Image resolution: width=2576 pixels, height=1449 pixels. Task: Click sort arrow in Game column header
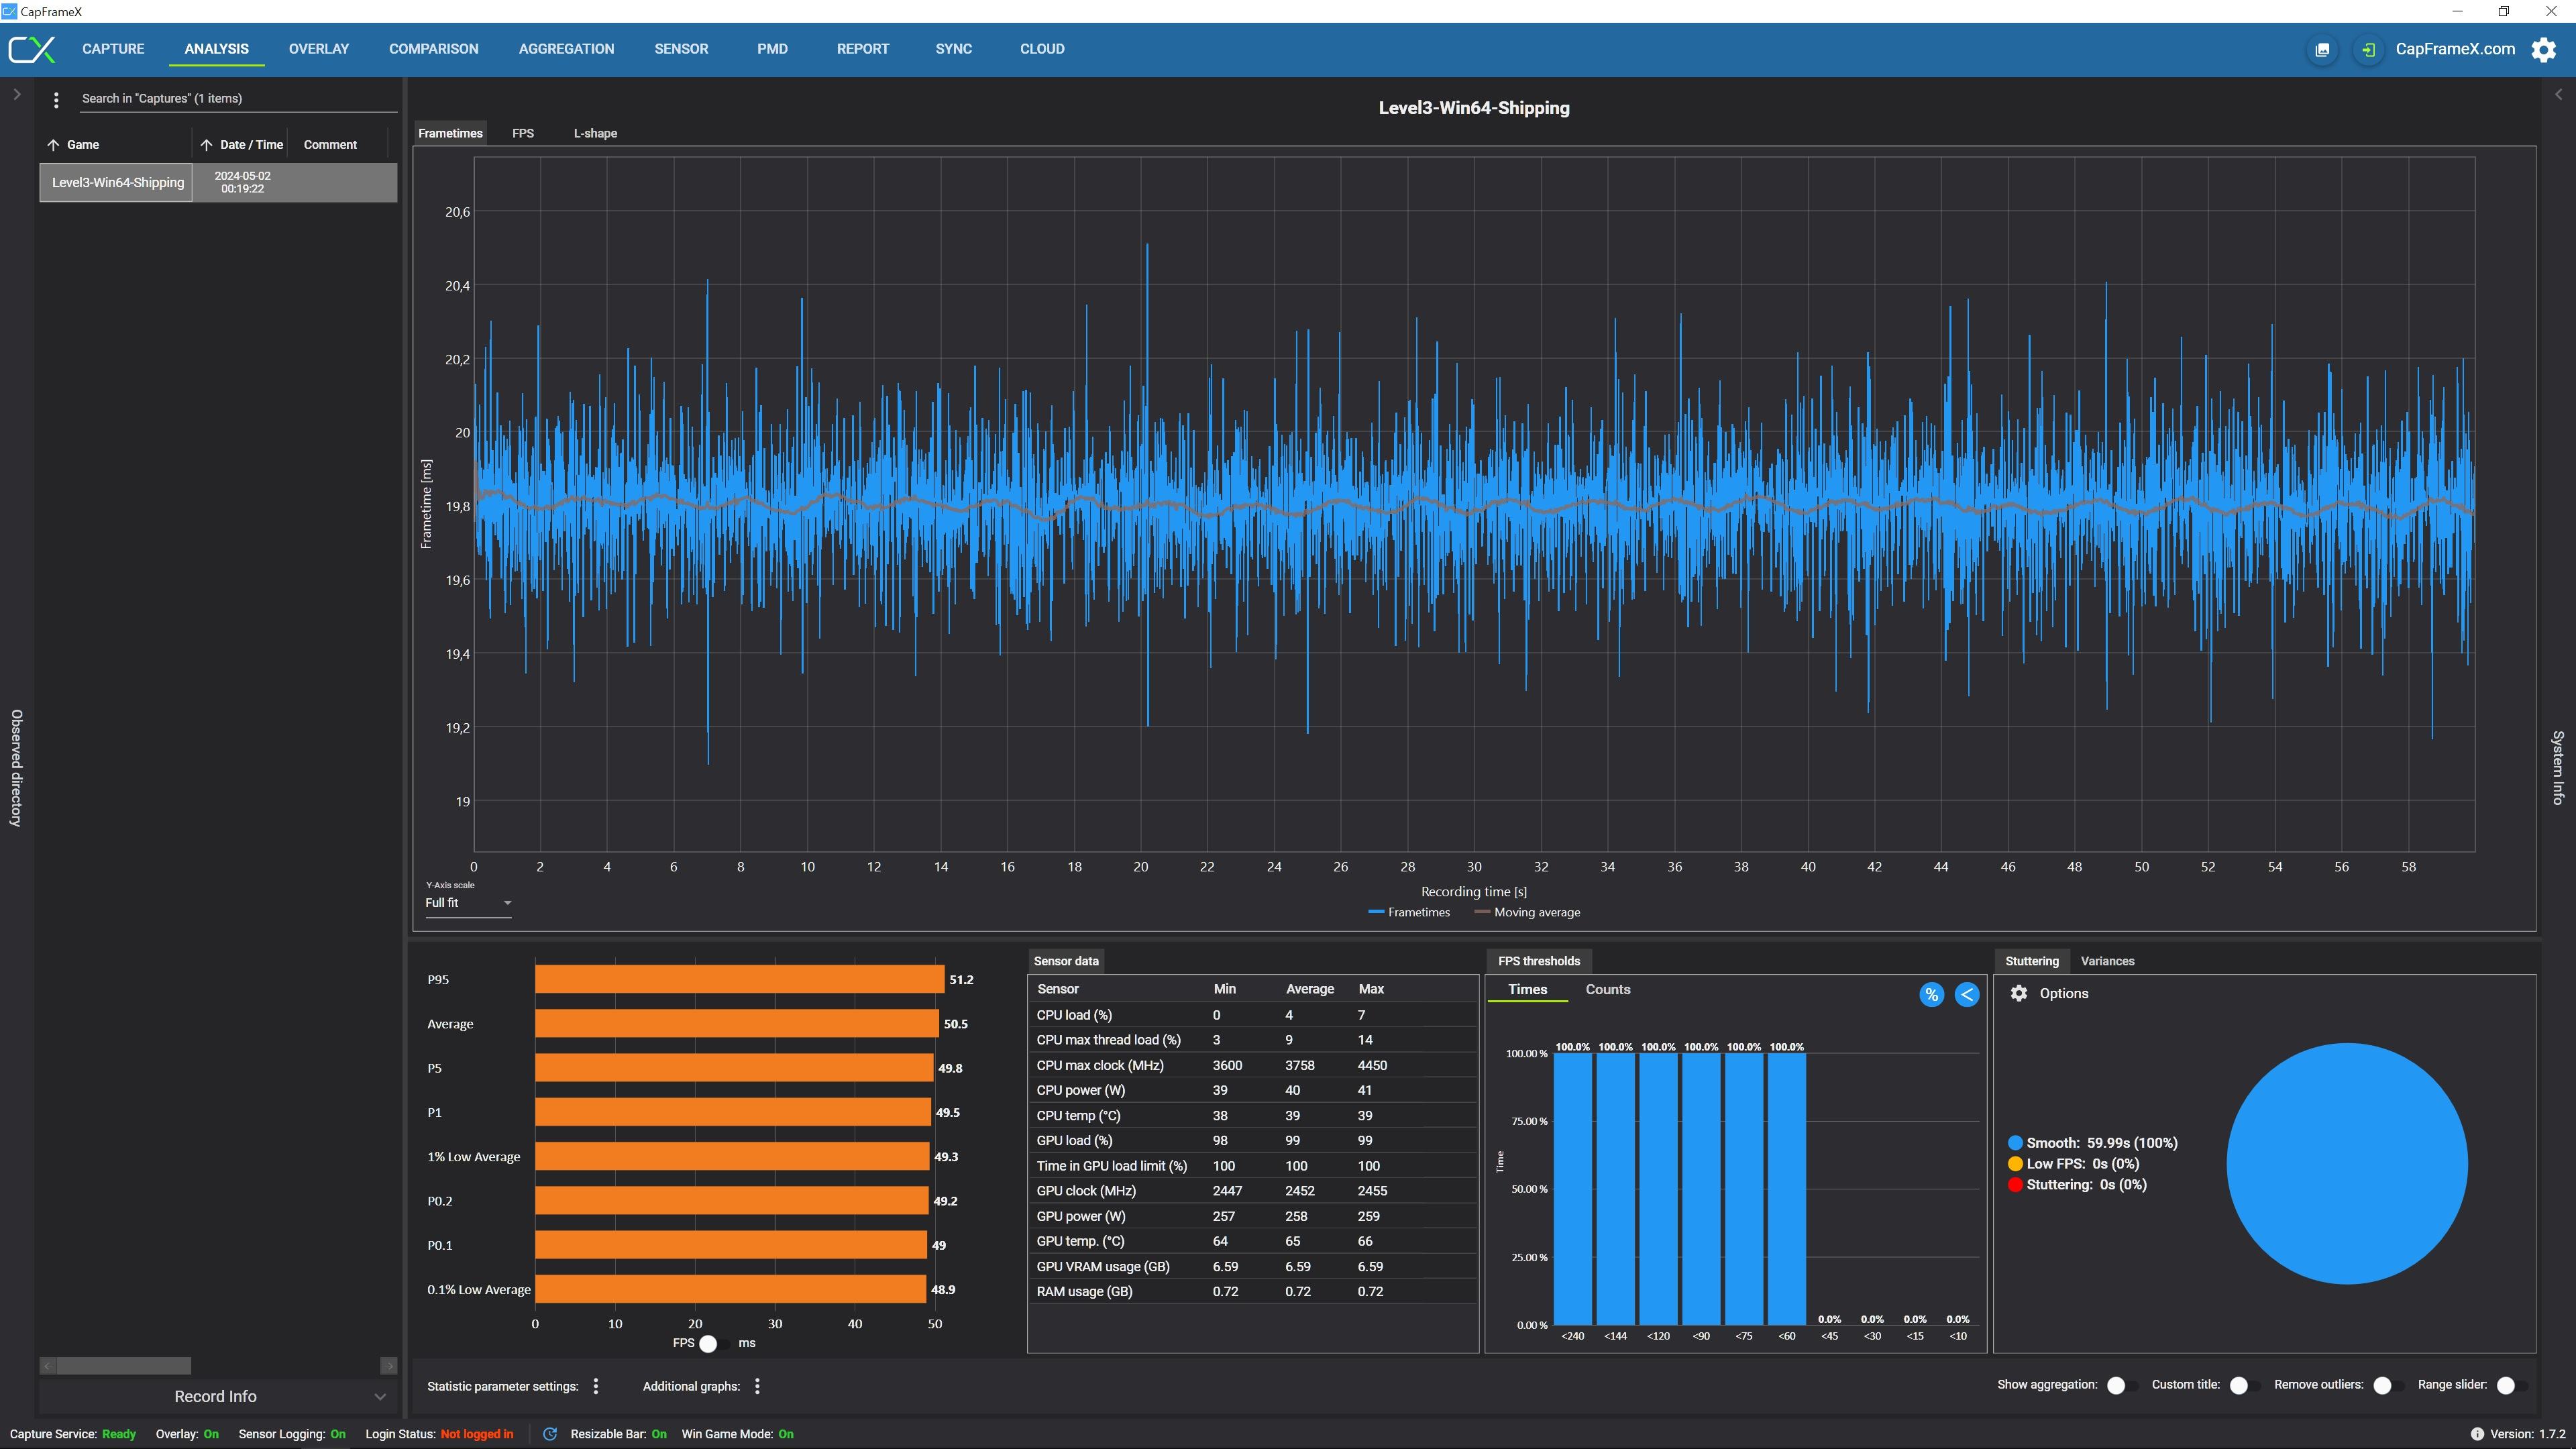pos(53,145)
